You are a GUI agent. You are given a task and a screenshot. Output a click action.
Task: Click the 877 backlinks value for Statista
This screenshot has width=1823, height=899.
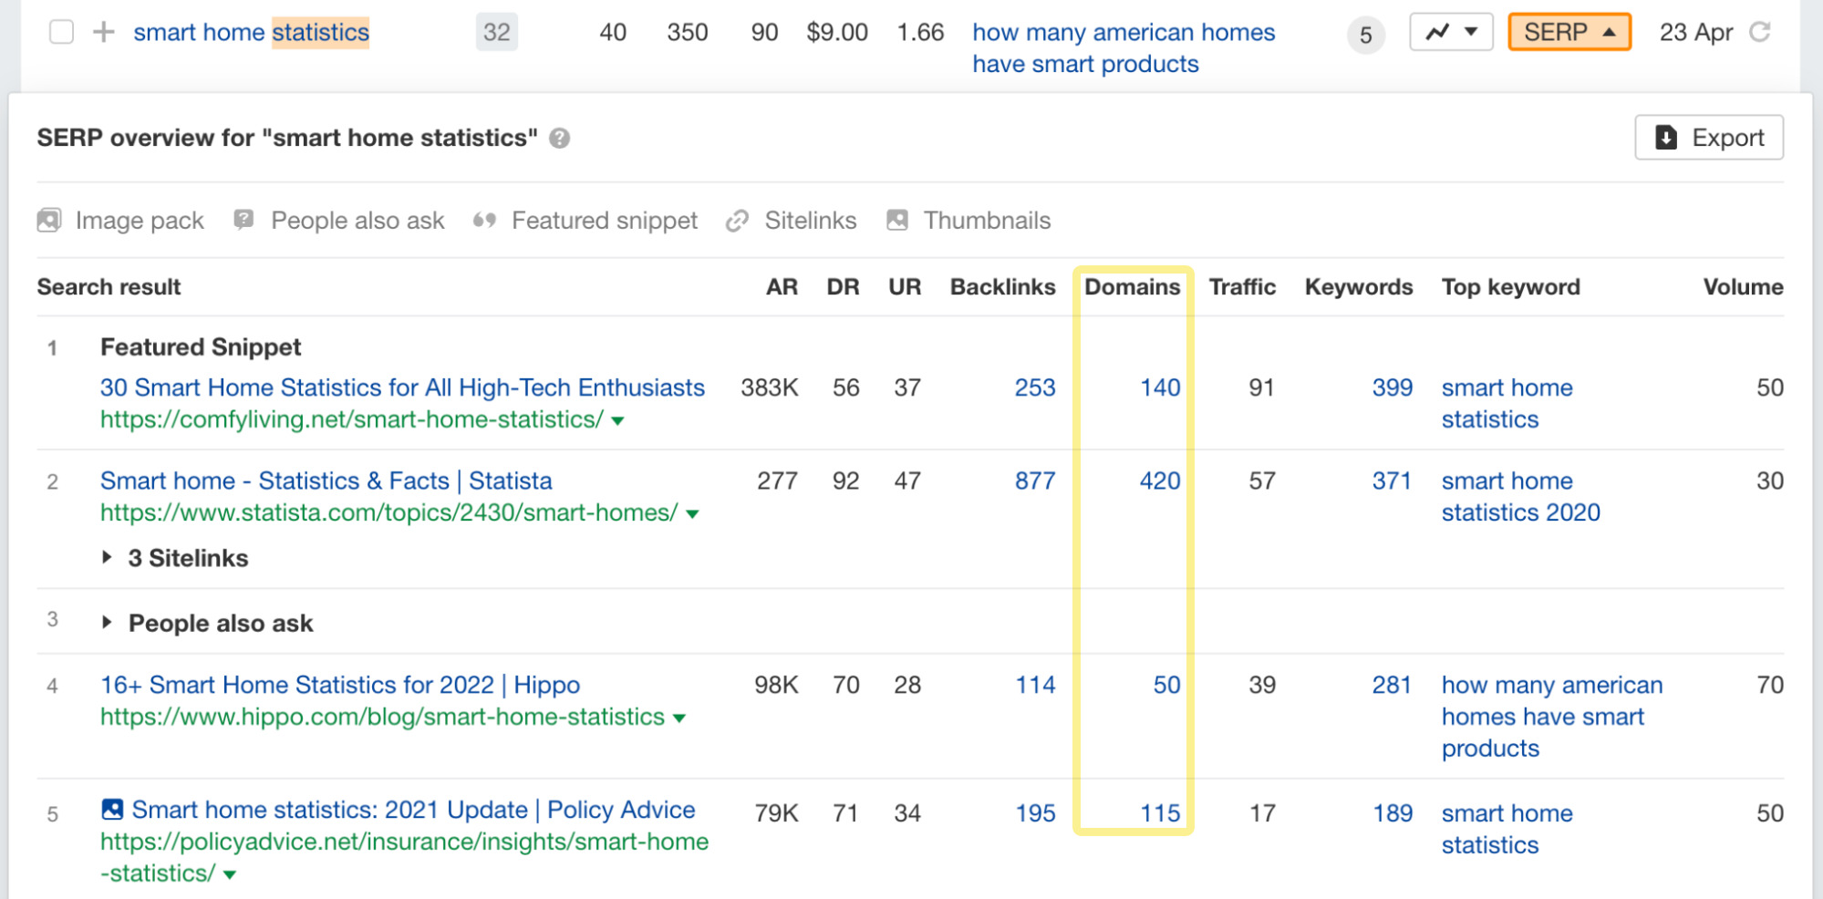(1034, 480)
